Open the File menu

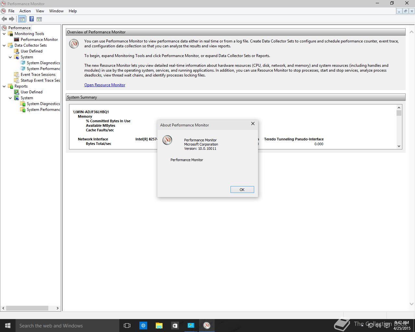(11, 11)
